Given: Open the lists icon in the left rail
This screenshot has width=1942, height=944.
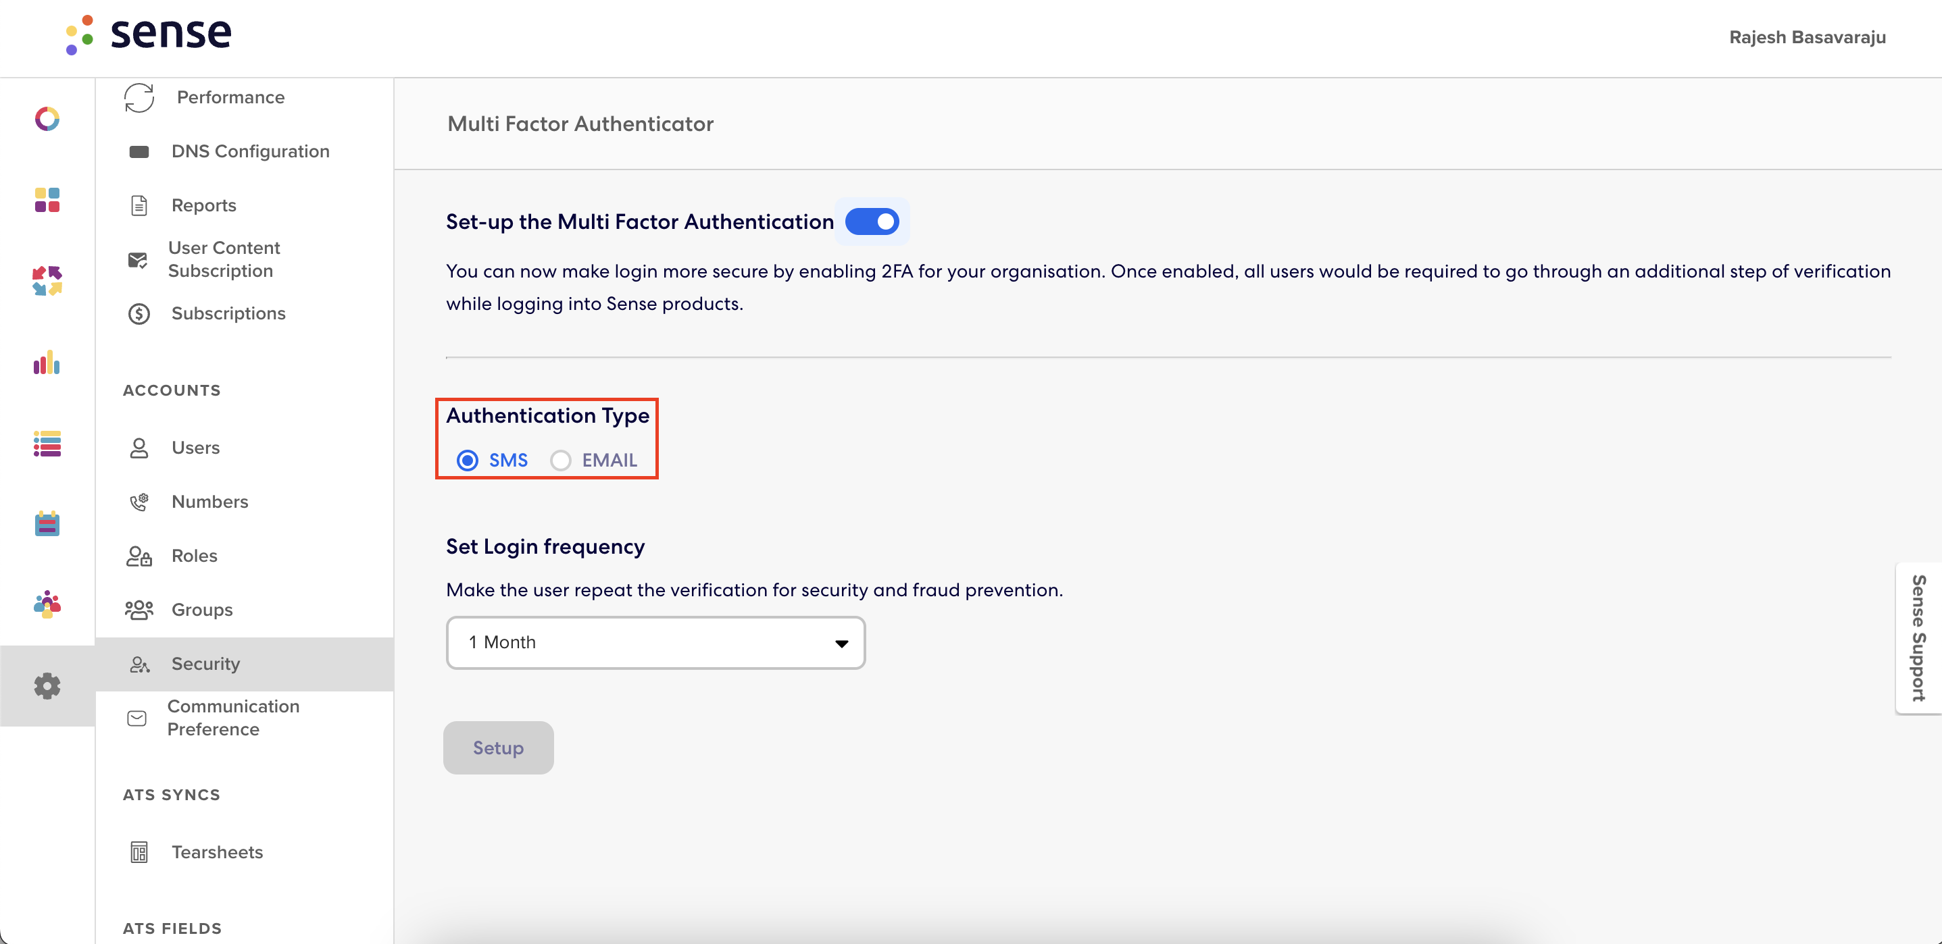Looking at the screenshot, I should (x=47, y=445).
